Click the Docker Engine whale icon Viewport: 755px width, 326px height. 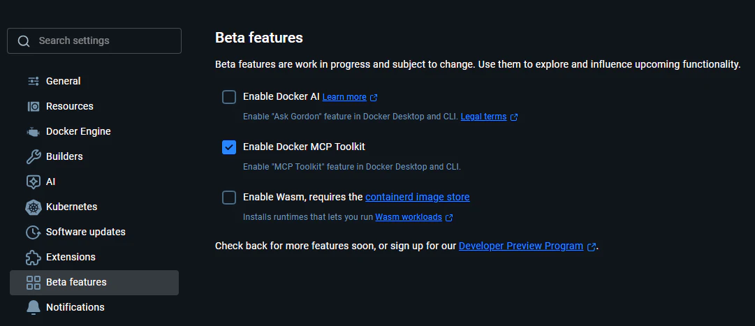tap(33, 131)
